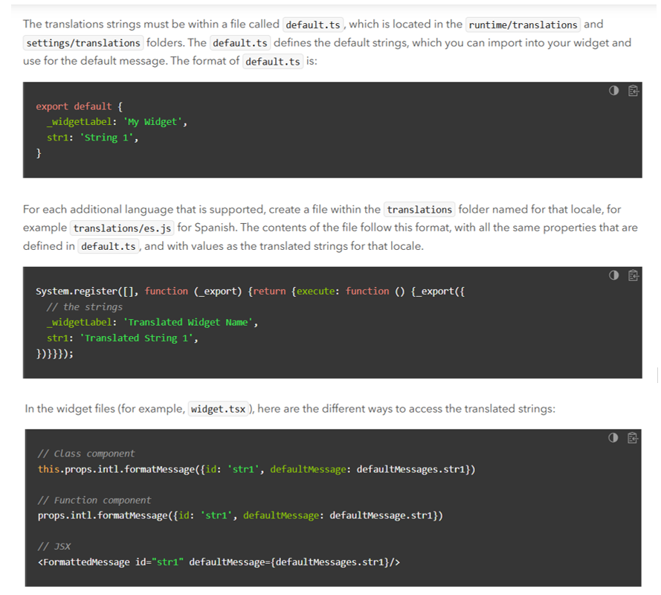Toggle contrast theme on the second code block
This screenshot has width=661, height=595.
pos(613,274)
